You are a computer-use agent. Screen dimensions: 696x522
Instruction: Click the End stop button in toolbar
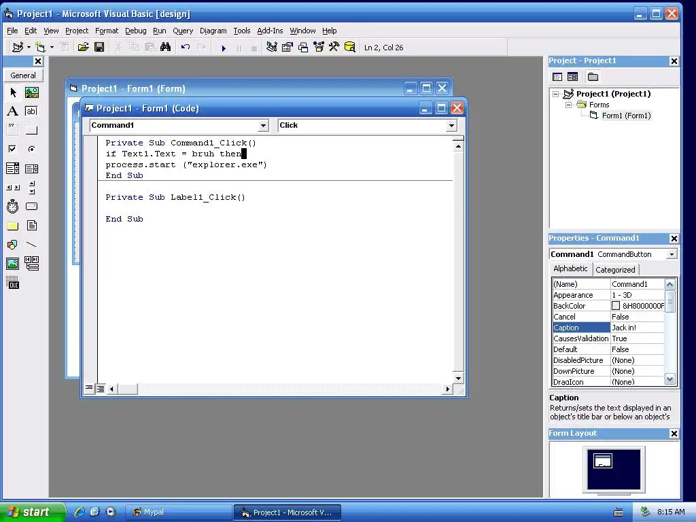point(254,48)
